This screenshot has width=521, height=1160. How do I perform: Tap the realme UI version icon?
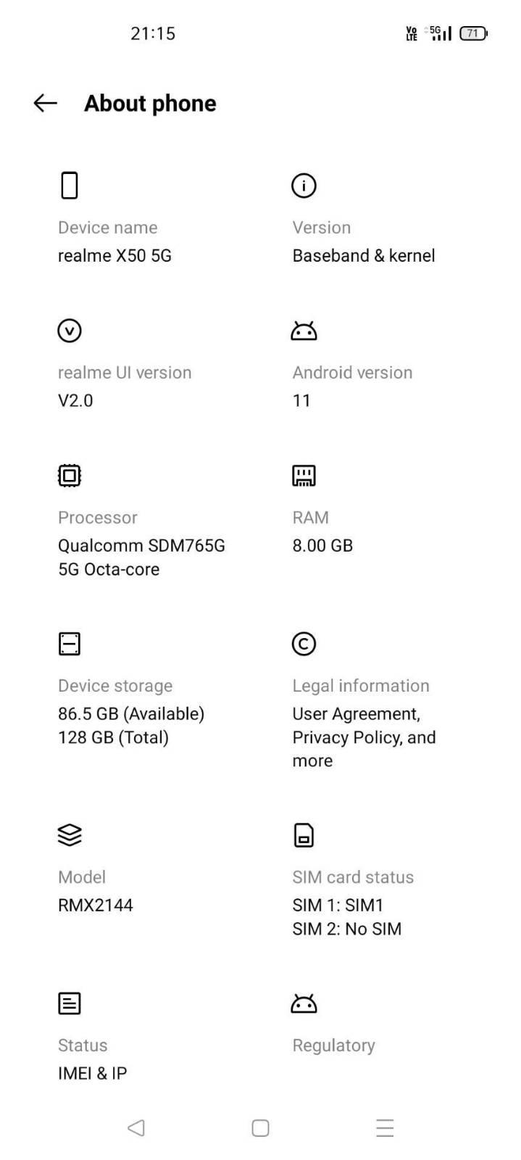[70, 331]
